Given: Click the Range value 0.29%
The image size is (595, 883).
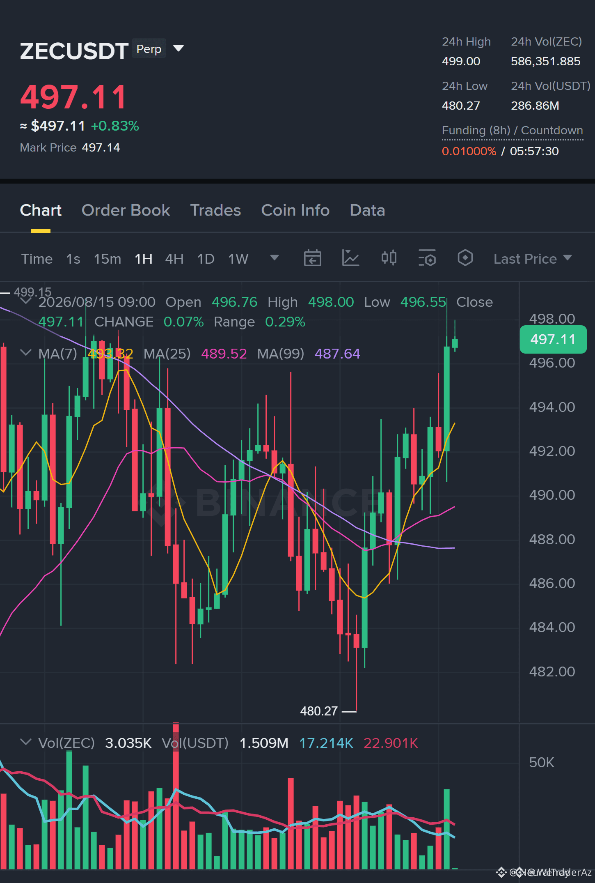Looking at the screenshot, I should [285, 322].
